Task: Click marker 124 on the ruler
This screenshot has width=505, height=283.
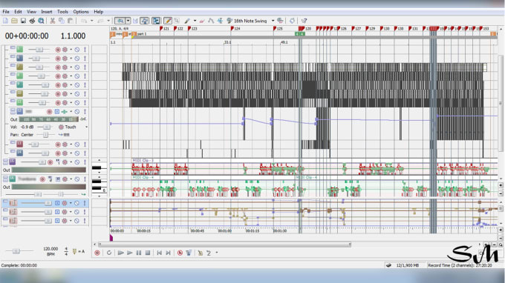Action: (235, 29)
